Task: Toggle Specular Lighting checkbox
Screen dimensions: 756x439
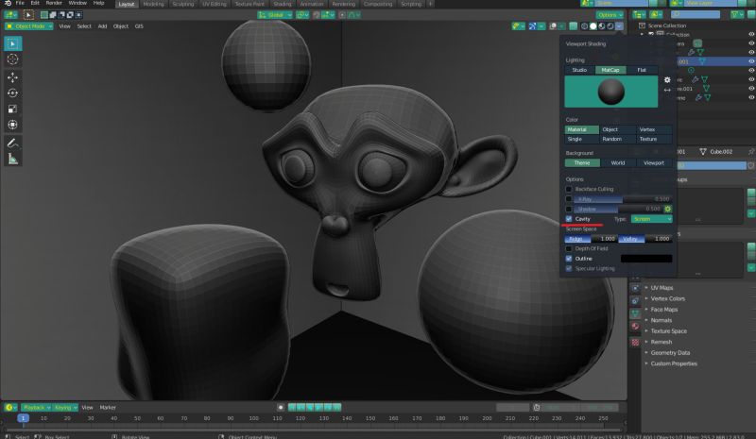Action: [569, 268]
